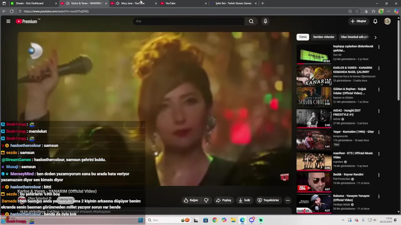Open hoplayıp zıplarken dinlenilecek şarkılar thumbnail
The image size is (401, 225).
point(314,54)
